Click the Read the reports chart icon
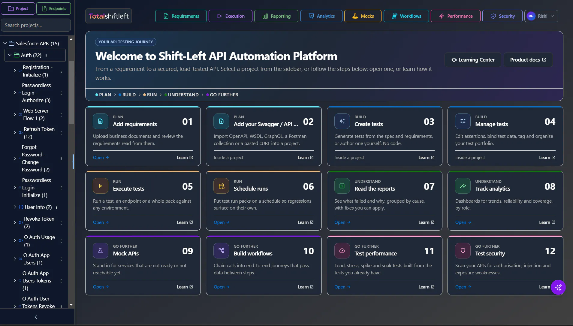The height and width of the screenshot is (326, 573). click(x=342, y=186)
